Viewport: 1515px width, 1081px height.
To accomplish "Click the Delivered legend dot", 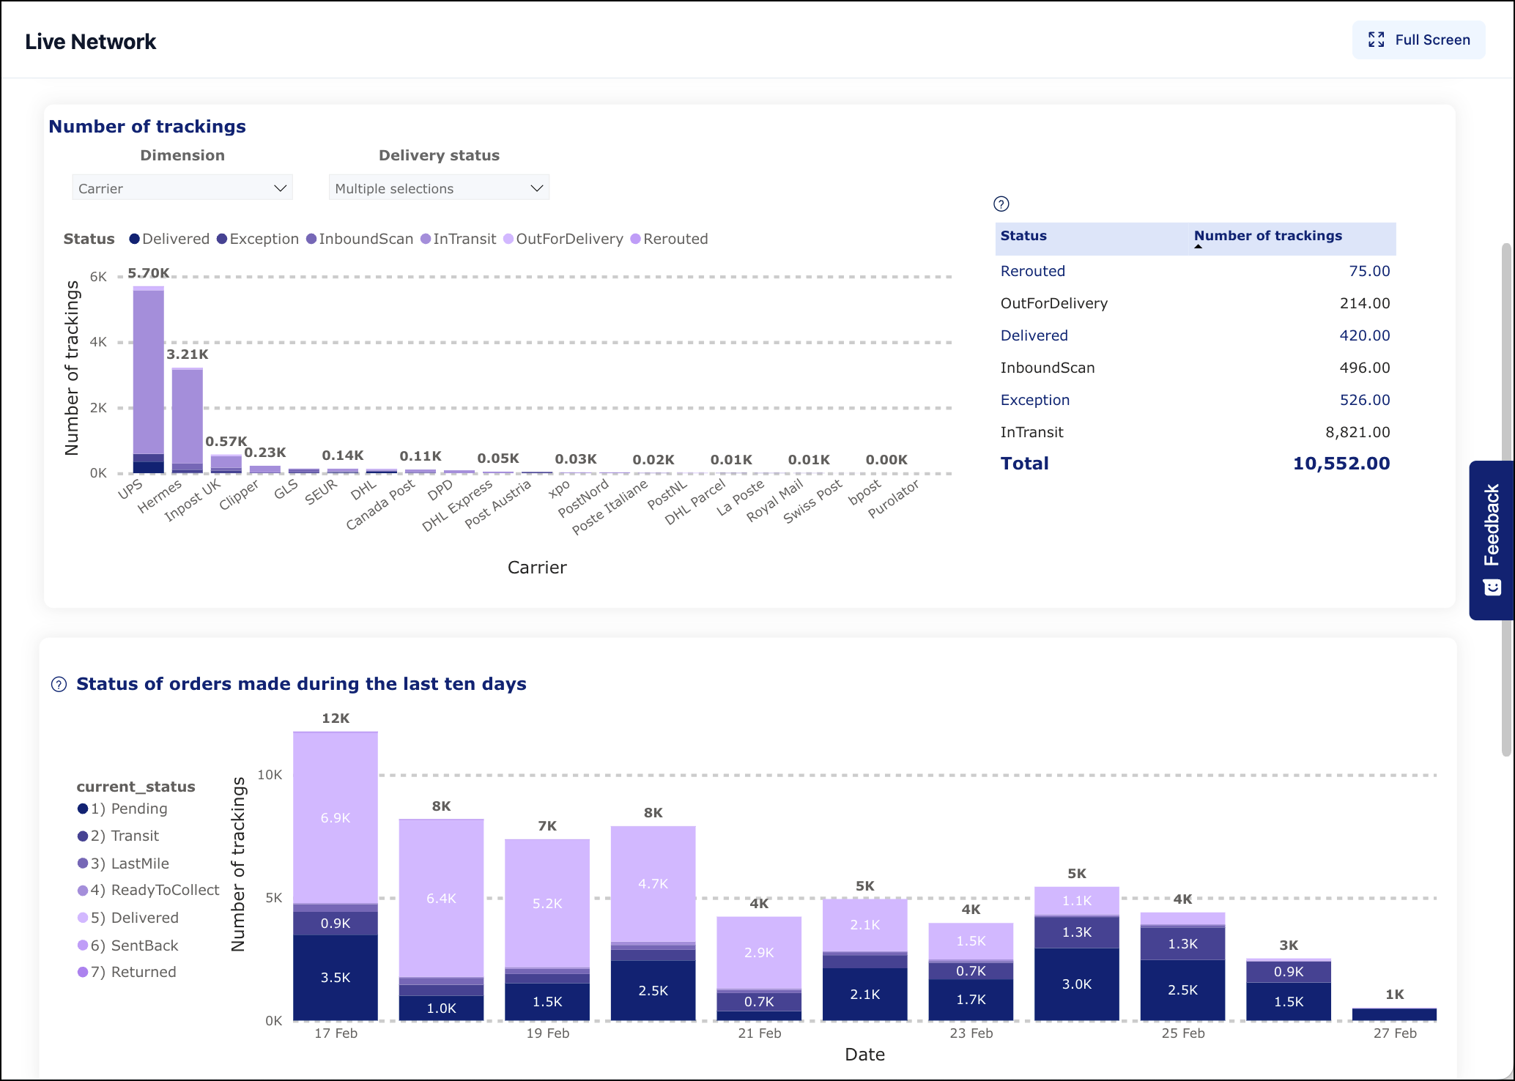I will coord(133,239).
